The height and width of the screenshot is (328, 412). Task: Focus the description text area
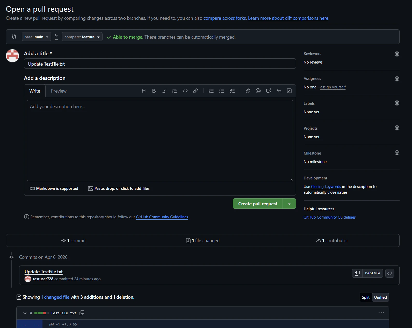(x=160, y=141)
